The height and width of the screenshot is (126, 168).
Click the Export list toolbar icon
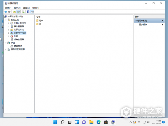(x=23, y=12)
